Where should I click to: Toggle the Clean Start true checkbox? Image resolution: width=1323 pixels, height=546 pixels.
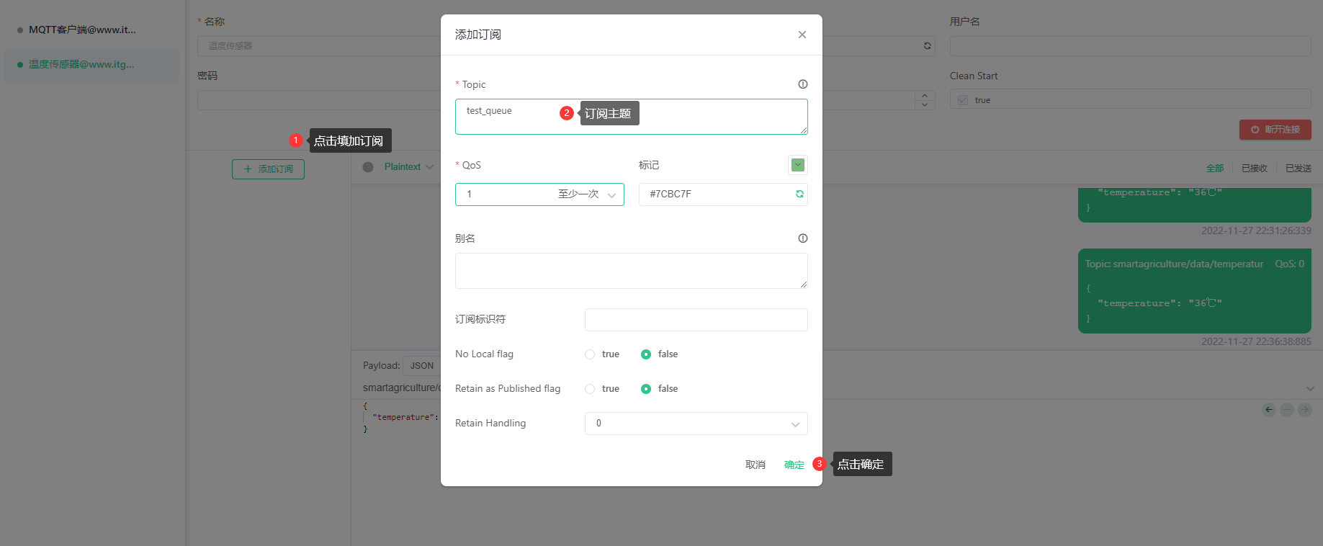963,100
